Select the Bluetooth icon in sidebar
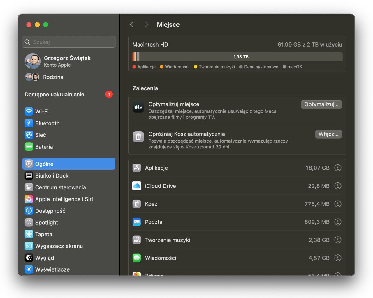This screenshot has height=298, width=373. tap(29, 123)
